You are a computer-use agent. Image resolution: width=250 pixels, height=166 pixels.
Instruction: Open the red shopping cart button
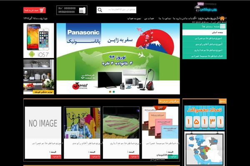pos(35,10)
